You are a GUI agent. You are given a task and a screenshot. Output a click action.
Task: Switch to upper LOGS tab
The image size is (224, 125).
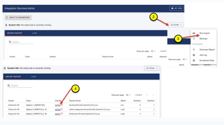(34, 33)
